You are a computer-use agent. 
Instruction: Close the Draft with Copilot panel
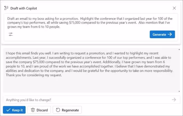(174, 8)
